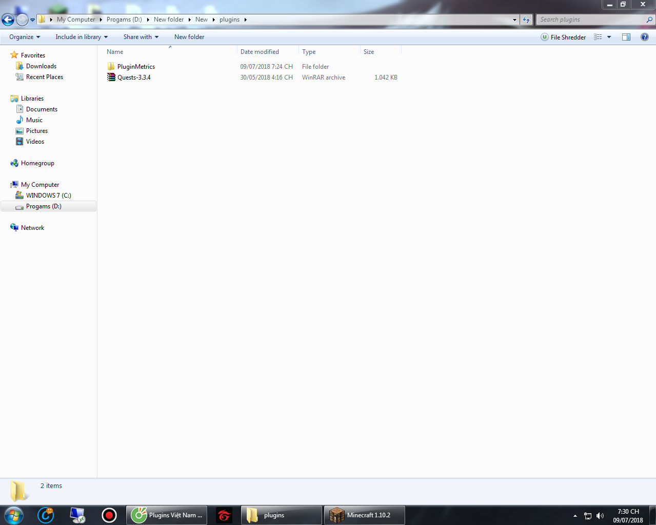Open the Pictures library
Image resolution: width=656 pixels, height=525 pixels.
pyautogui.click(x=37, y=131)
